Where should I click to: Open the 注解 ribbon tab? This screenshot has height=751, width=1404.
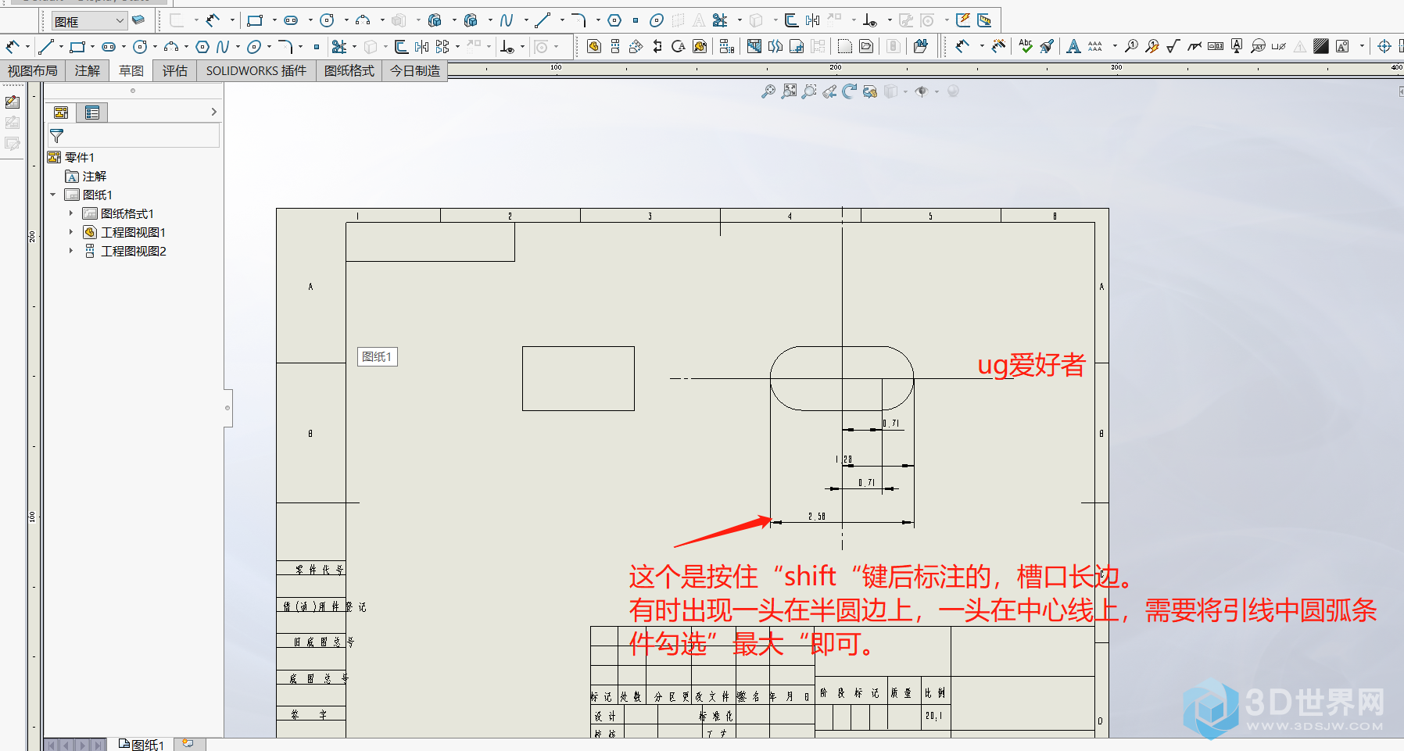pos(88,71)
